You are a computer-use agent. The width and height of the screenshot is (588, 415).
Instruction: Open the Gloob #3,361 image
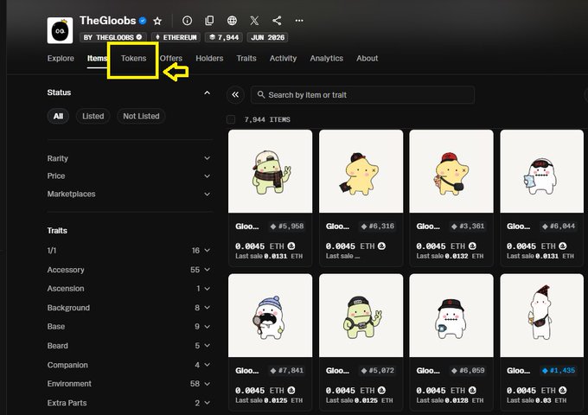click(451, 171)
